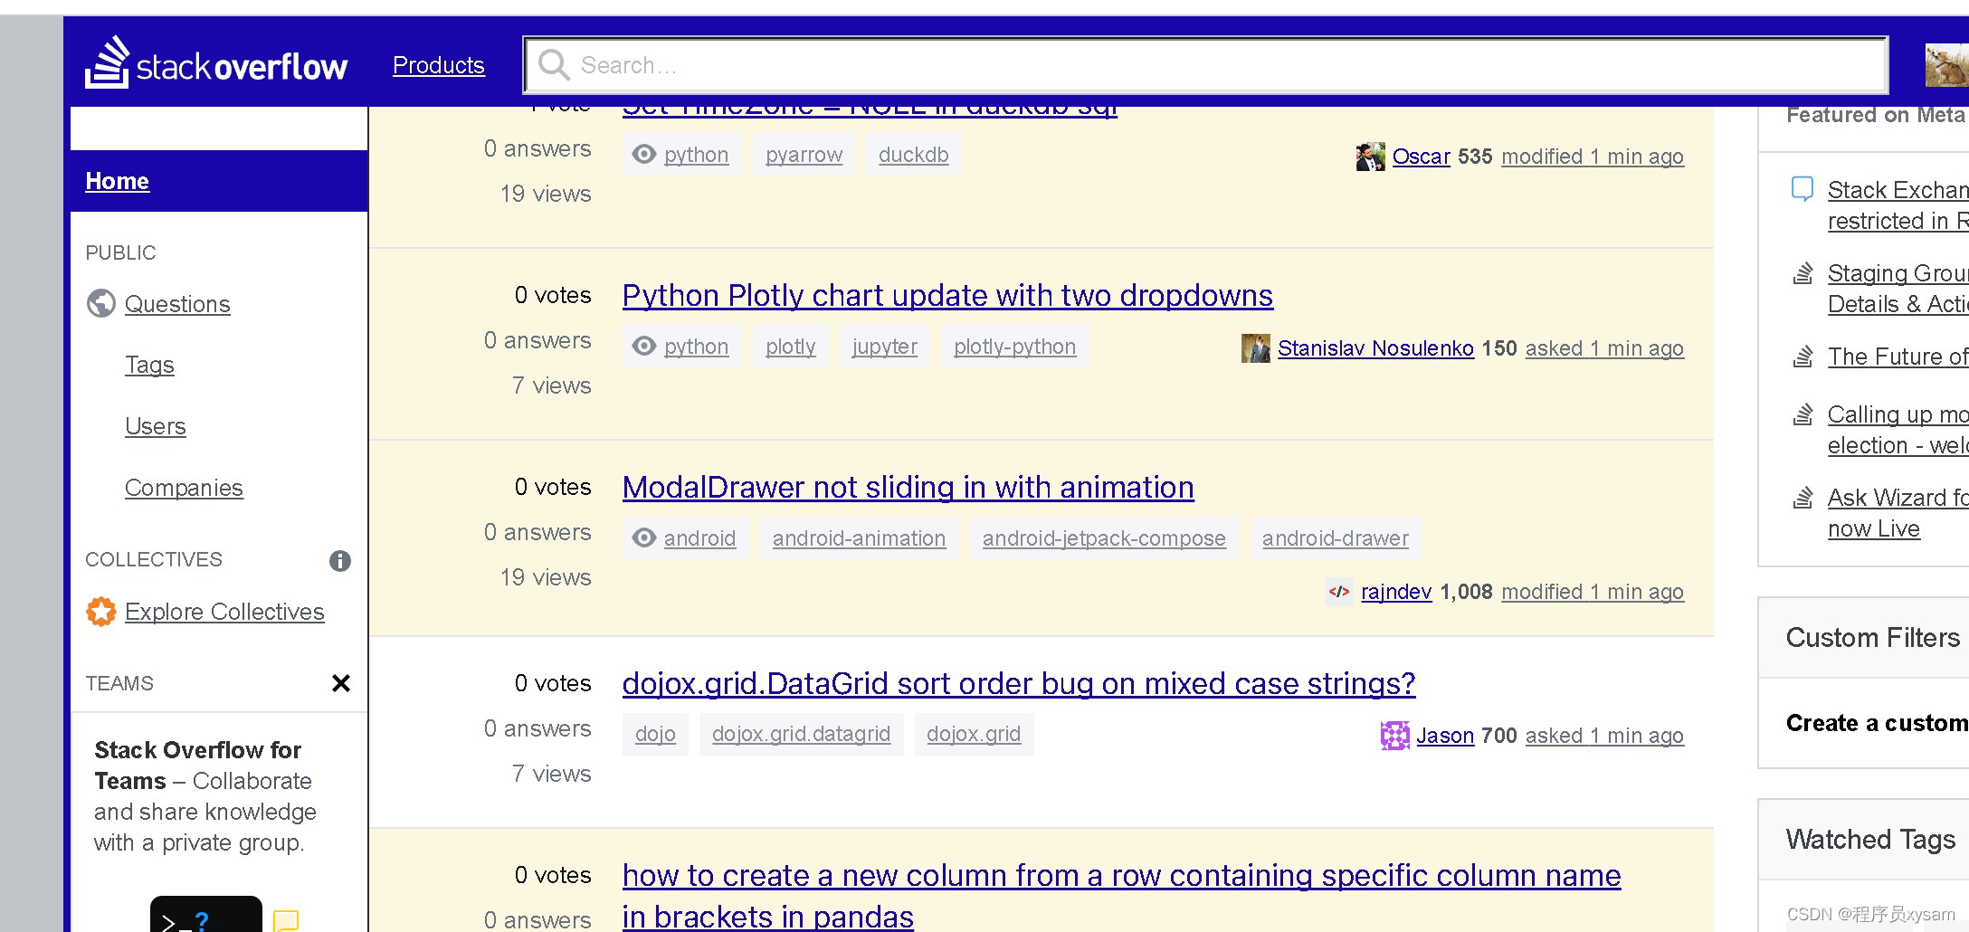1969x932 pixels.
Task: Click the globe icon beside Questions
Action: [100, 304]
